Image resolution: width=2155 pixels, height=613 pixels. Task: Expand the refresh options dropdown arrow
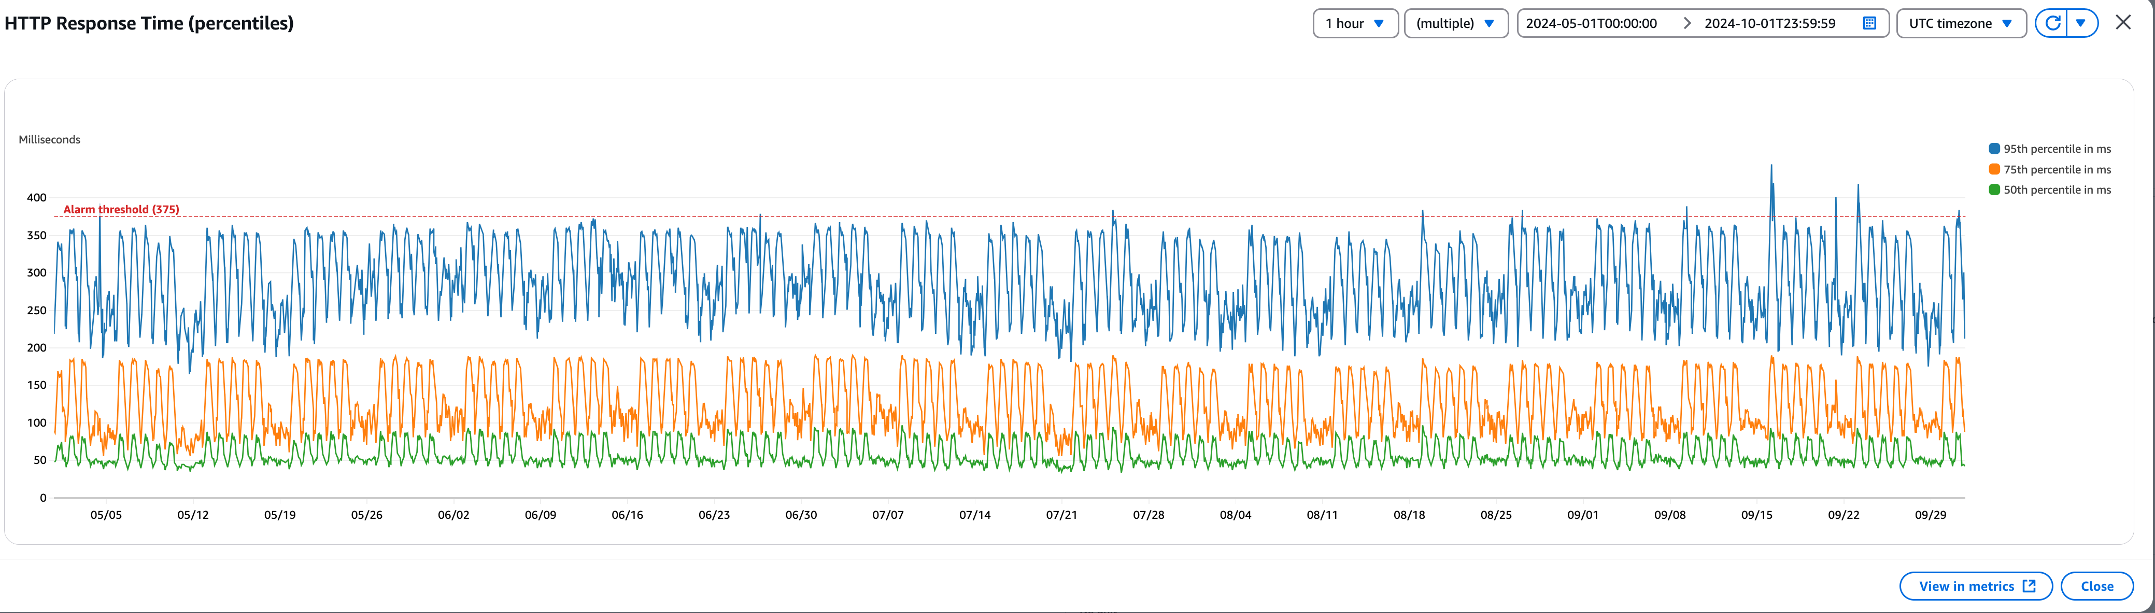click(2080, 23)
